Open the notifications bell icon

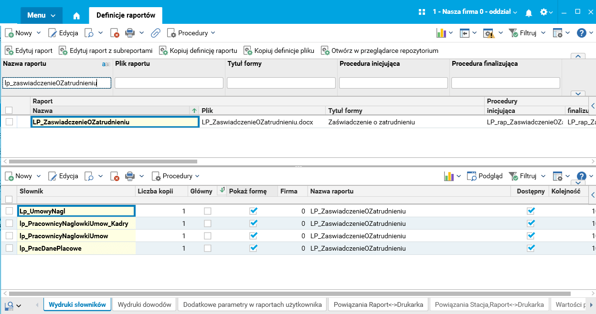(x=529, y=13)
